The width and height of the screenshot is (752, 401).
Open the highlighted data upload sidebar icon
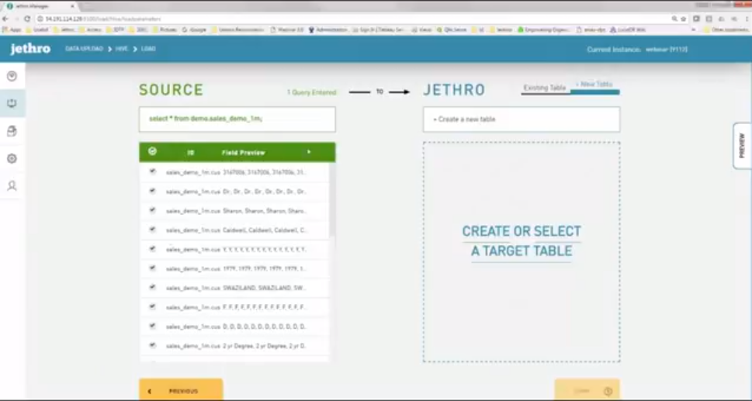12,103
